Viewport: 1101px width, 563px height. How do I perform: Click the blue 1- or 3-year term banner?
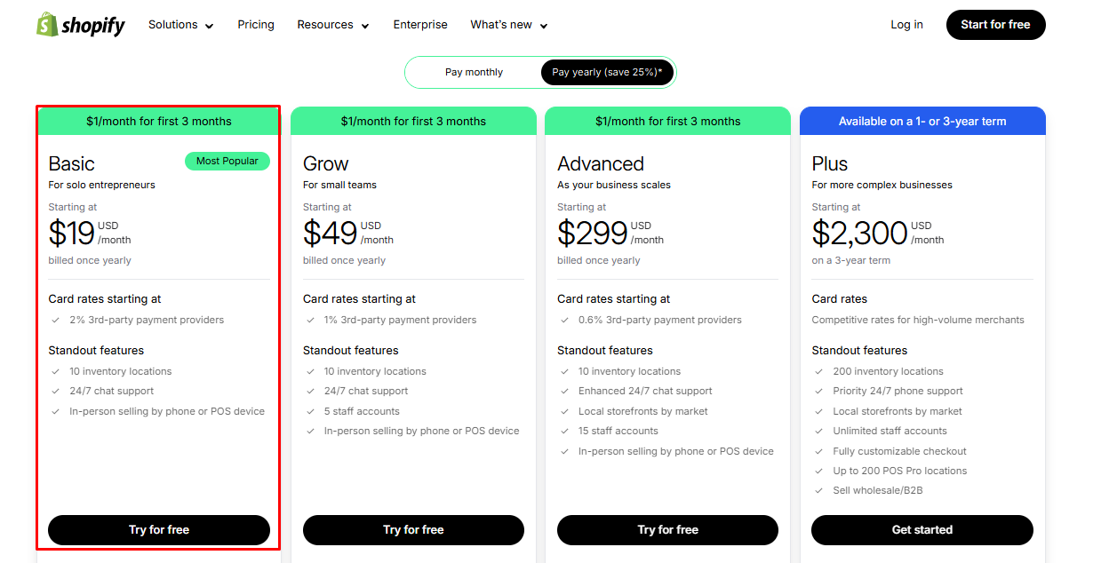pos(921,120)
